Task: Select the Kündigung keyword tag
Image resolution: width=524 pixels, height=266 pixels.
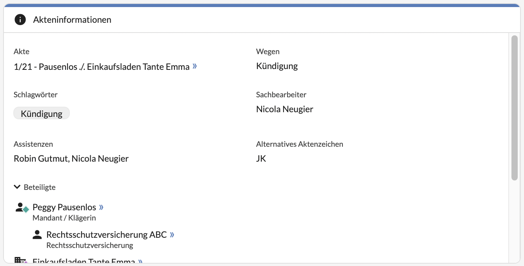Action: point(42,114)
